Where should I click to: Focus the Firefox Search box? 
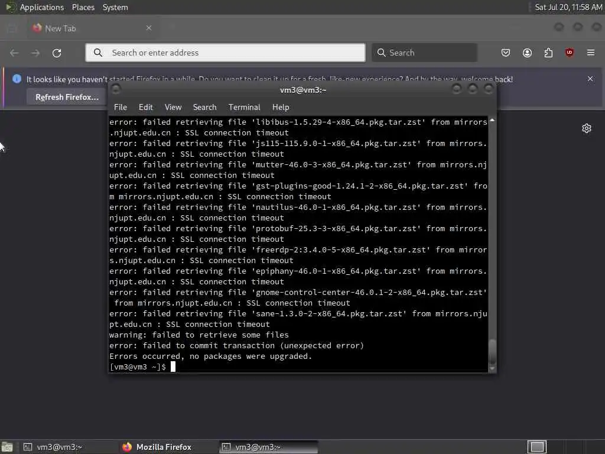coord(424,53)
